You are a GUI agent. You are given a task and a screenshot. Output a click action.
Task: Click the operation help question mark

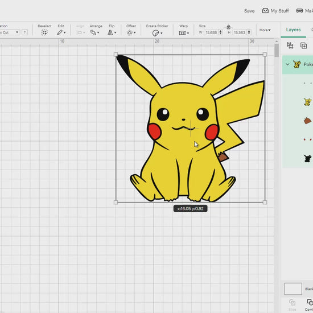(24, 32)
